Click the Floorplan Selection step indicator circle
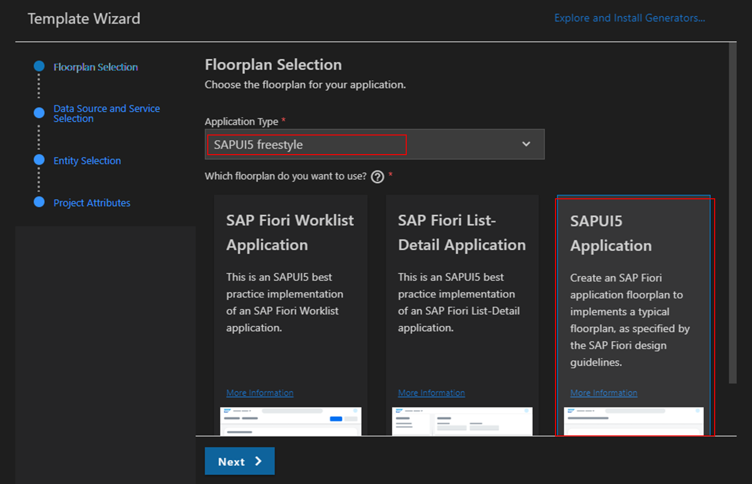Viewport: 752px width, 484px height. tap(39, 65)
